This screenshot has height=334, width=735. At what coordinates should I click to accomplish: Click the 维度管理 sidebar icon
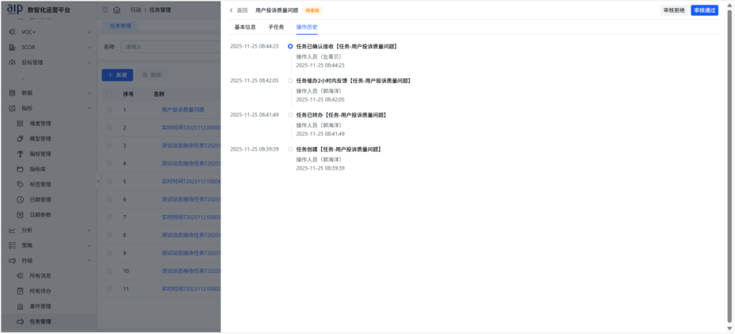pos(20,124)
